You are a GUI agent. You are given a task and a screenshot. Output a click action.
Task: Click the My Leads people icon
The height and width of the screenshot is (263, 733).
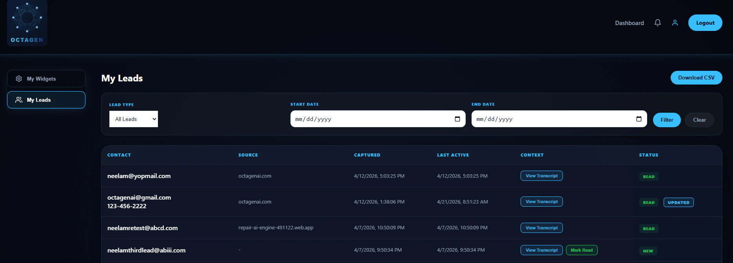pyautogui.click(x=19, y=100)
